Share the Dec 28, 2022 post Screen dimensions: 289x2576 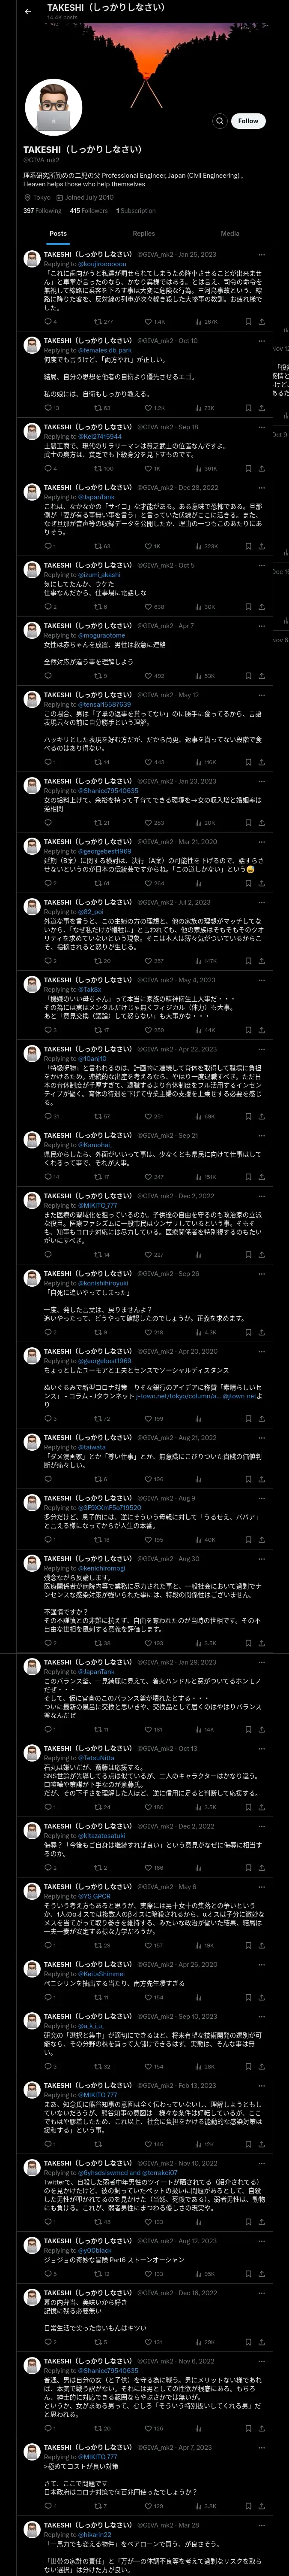tap(261, 547)
